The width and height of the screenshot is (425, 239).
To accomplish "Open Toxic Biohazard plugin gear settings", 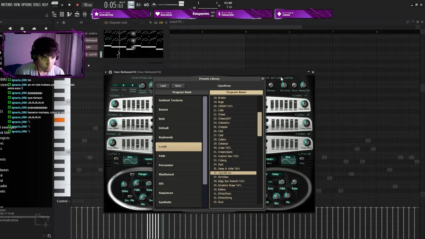I will pyautogui.click(x=110, y=72).
